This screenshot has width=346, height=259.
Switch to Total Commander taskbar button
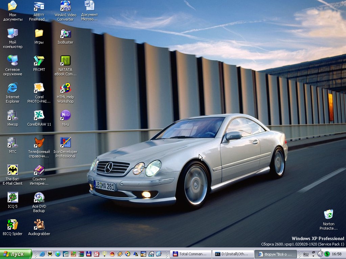[190, 254]
